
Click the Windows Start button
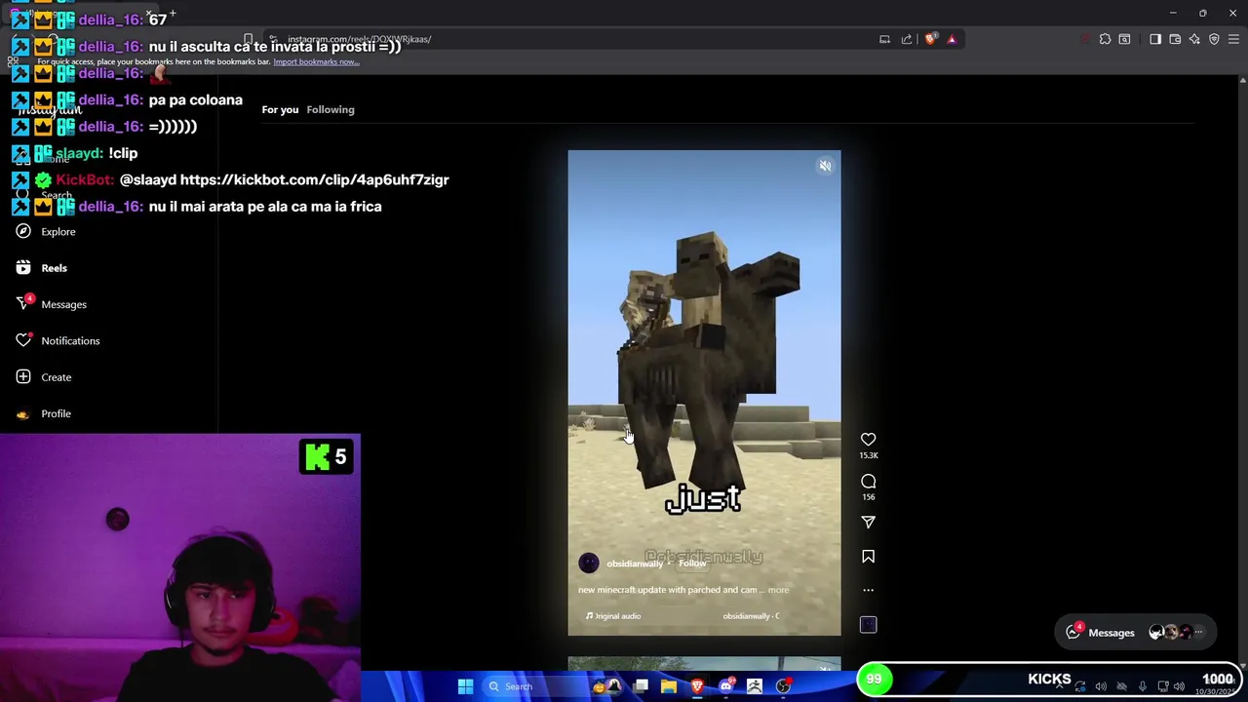point(465,686)
